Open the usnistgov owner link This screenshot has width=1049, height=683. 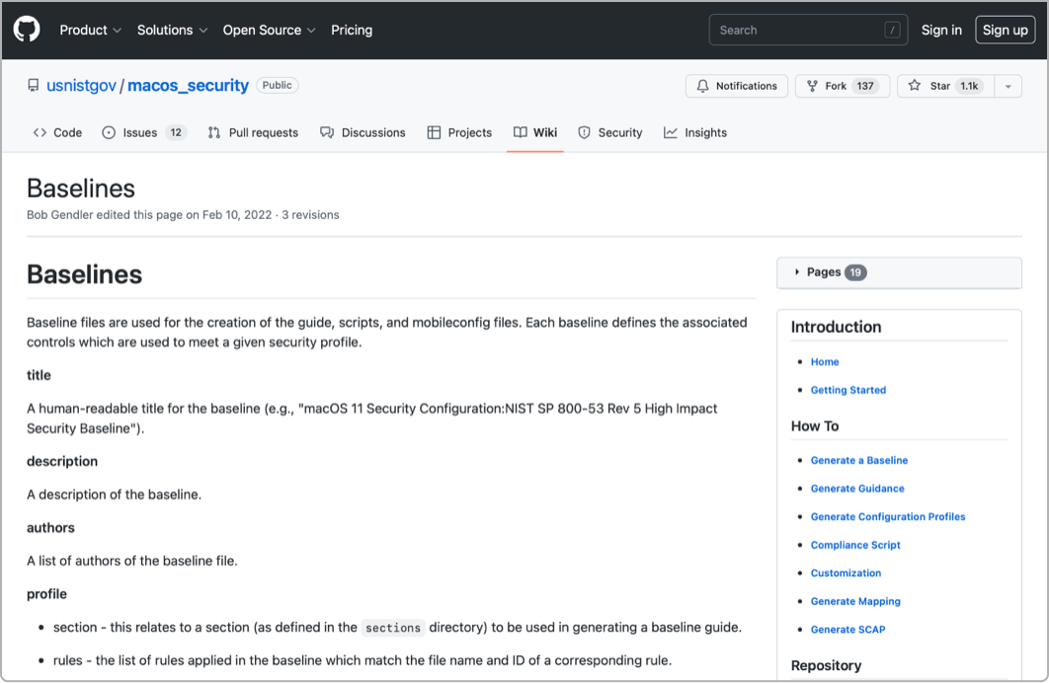(x=82, y=86)
